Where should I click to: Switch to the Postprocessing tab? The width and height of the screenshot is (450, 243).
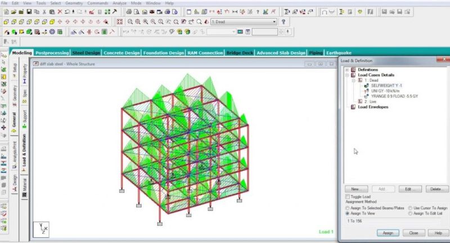point(52,52)
